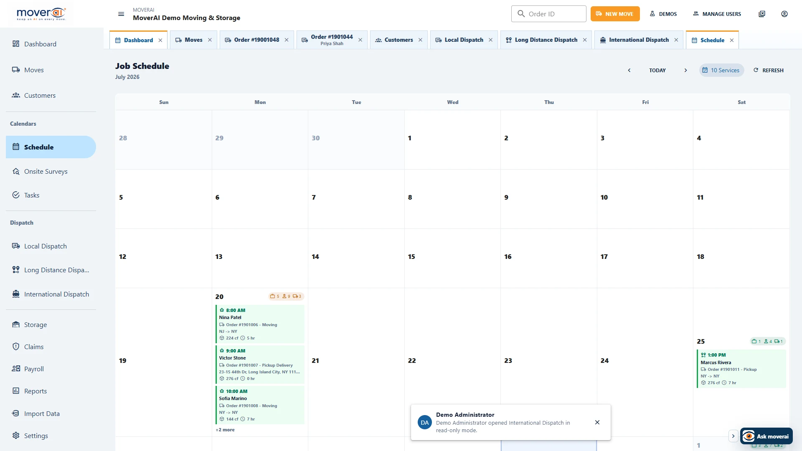Click the MANAGE USERS button
Image resolution: width=802 pixels, height=451 pixels.
[x=717, y=14]
